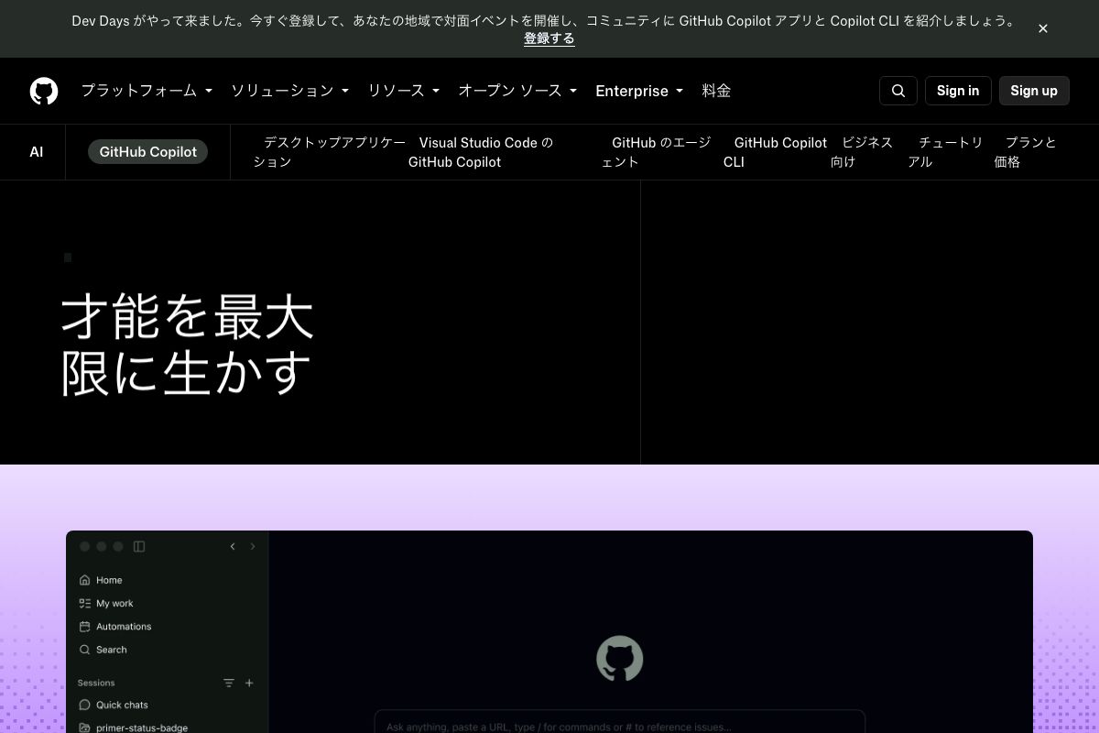
Task: Select the My work checklist icon
Action: click(85, 603)
